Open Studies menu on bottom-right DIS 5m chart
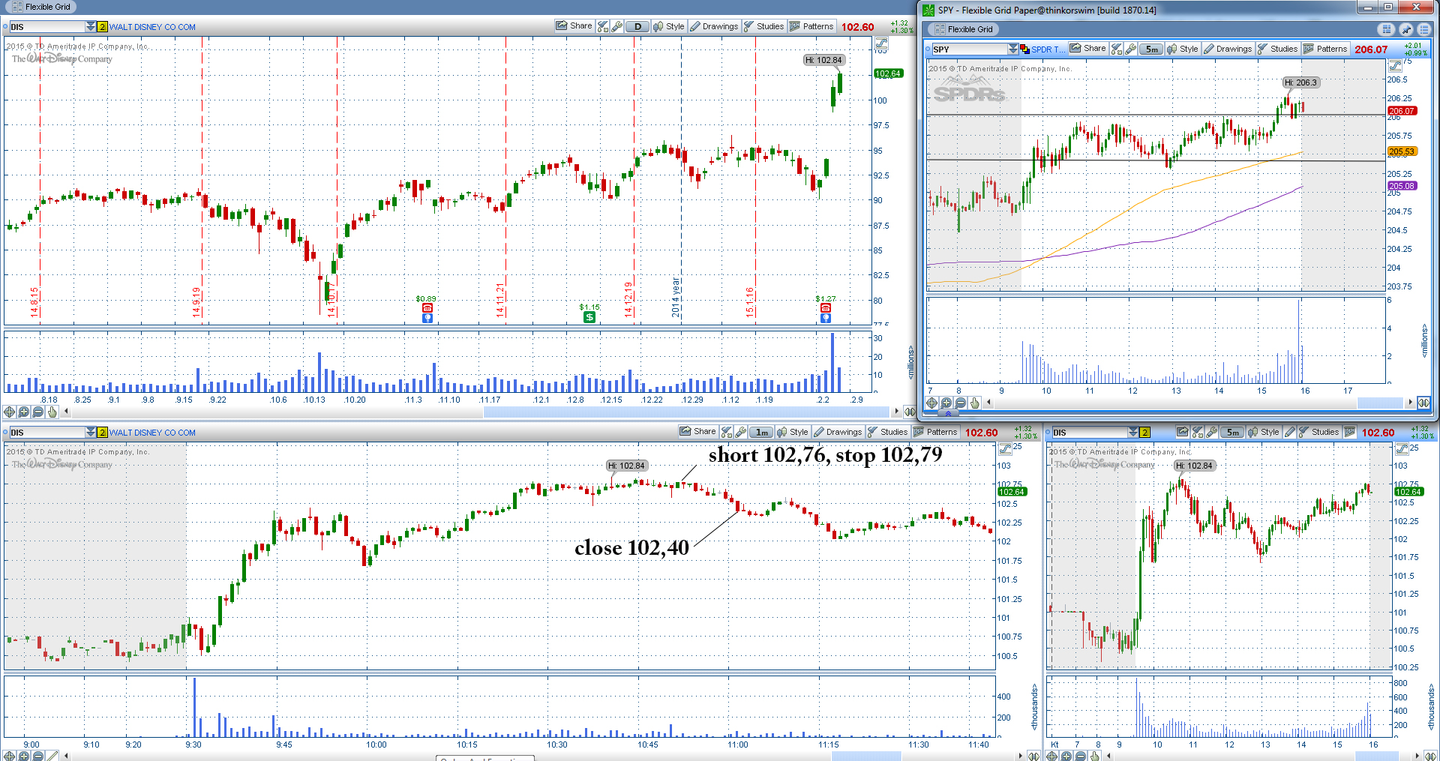This screenshot has width=1440, height=761. [1319, 432]
